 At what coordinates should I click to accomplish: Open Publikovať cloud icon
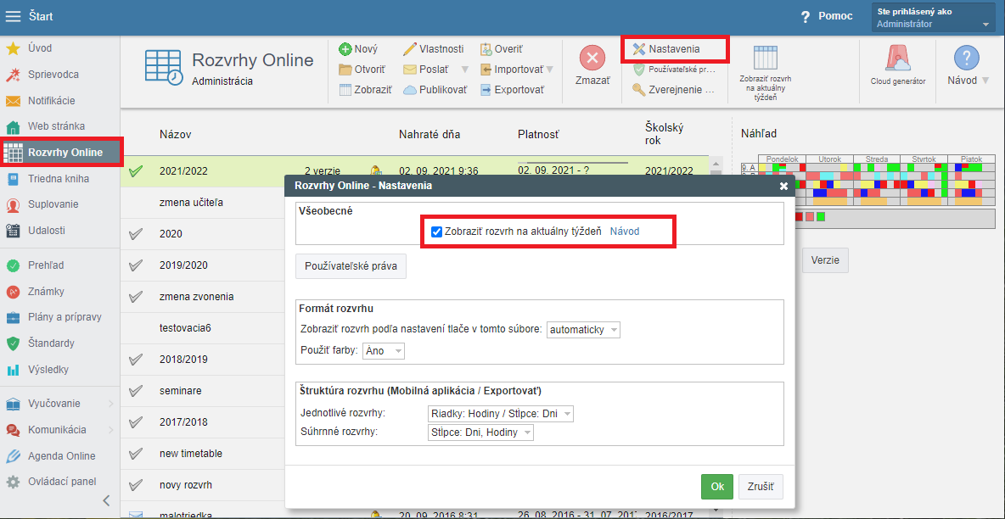(409, 90)
